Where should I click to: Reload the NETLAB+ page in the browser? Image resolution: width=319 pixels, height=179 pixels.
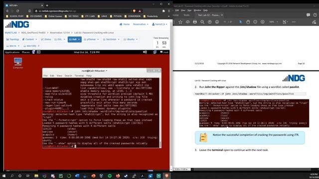pyautogui.click(x=18, y=11)
